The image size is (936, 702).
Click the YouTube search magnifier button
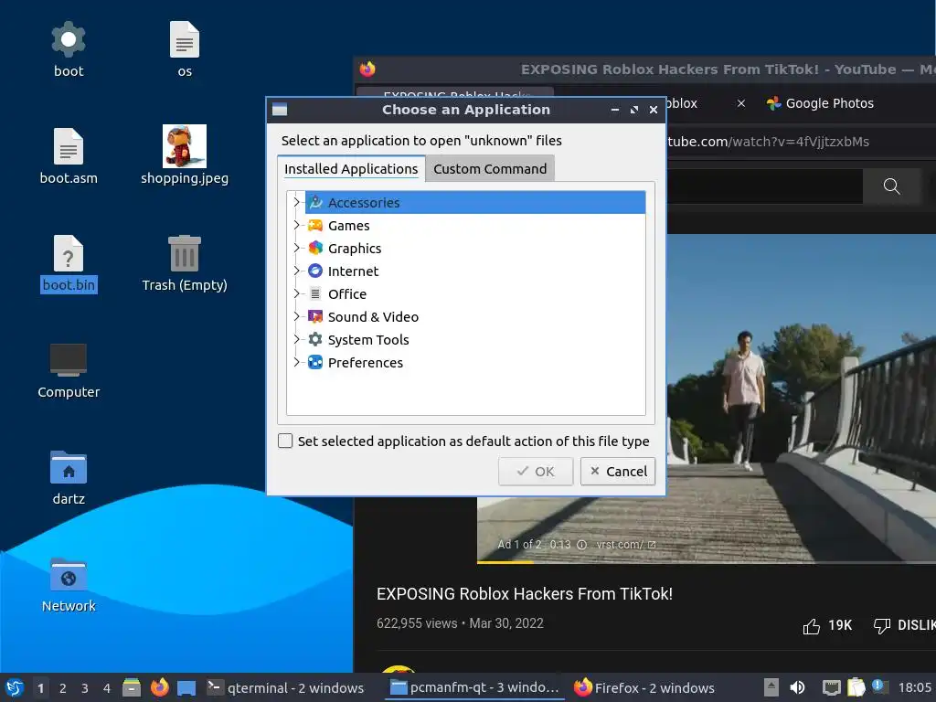click(x=892, y=186)
